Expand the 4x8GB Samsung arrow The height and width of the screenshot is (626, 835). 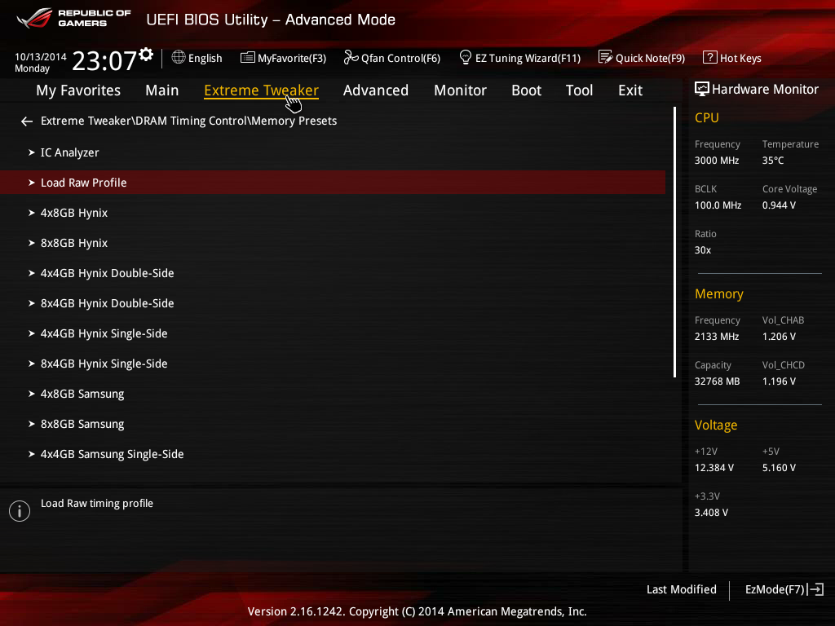32,394
